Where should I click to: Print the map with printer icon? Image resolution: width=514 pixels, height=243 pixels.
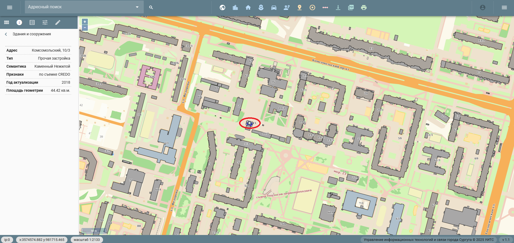point(364,7)
